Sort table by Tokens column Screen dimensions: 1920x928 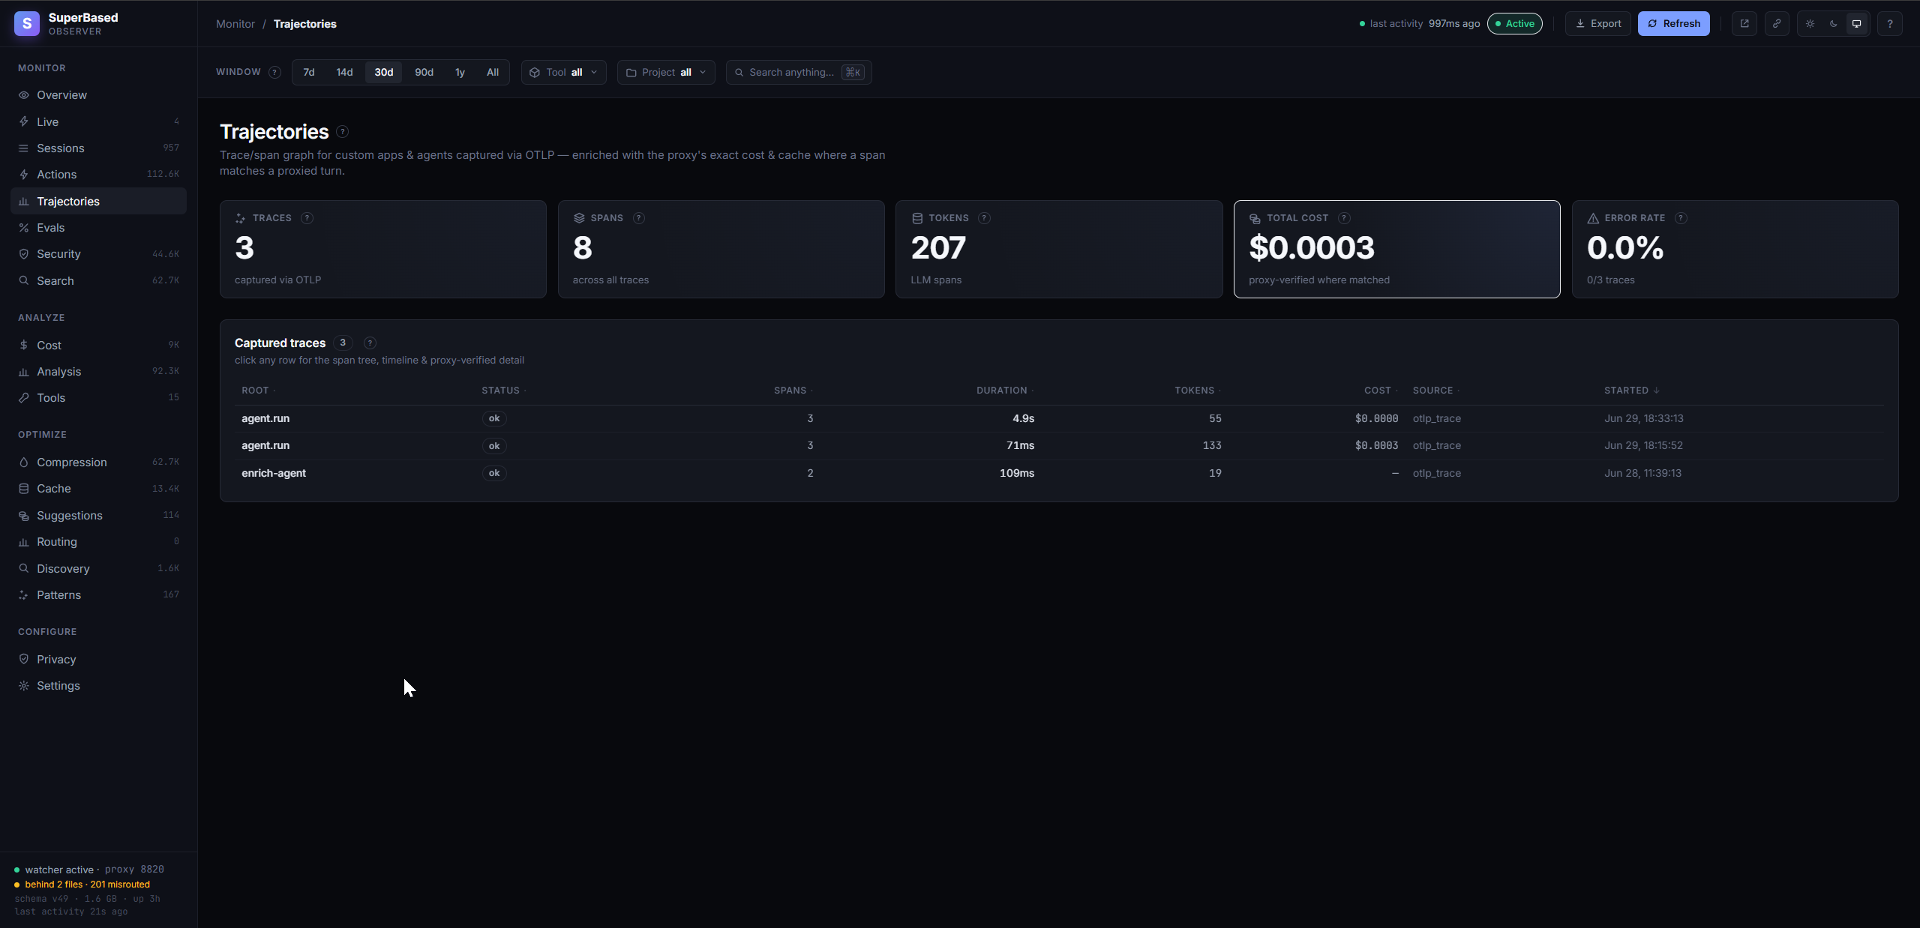pos(1198,391)
